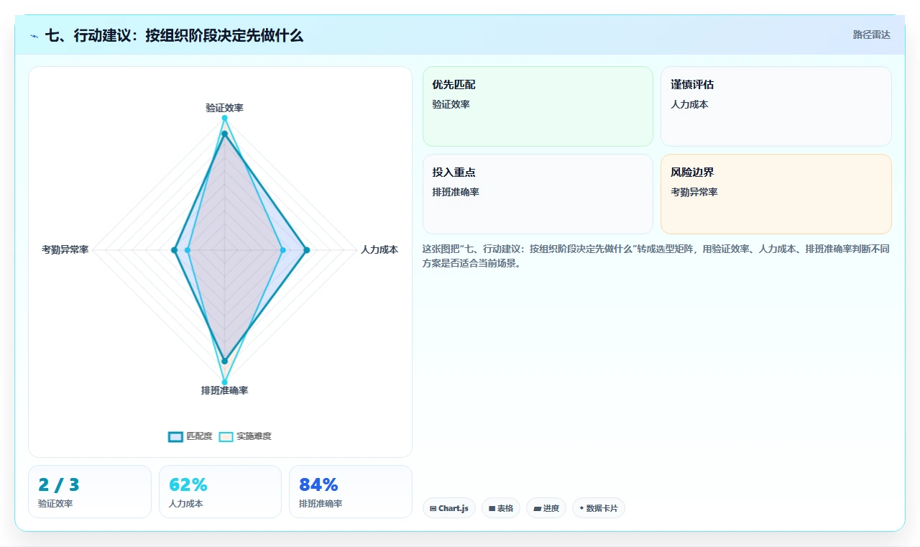Click the 实施难度 legend label
The height and width of the screenshot is (547, 920).
coord(254,436)
